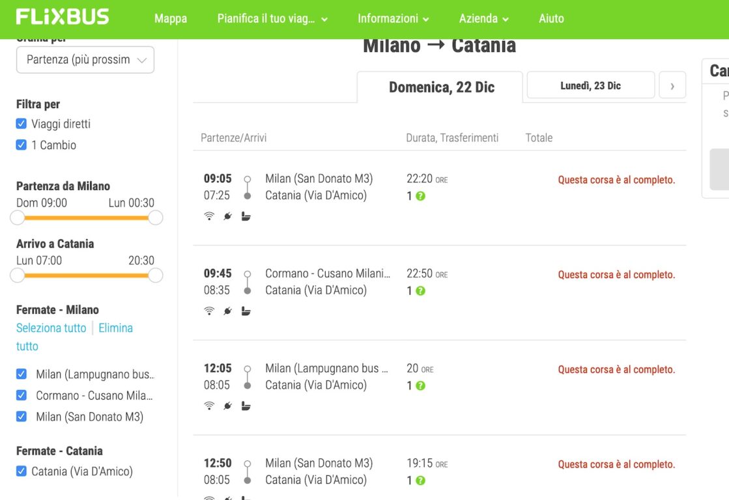
Task: Click the next-day arrow beside Lunedì, 23 Dic
Action: (x=672, y=85)
